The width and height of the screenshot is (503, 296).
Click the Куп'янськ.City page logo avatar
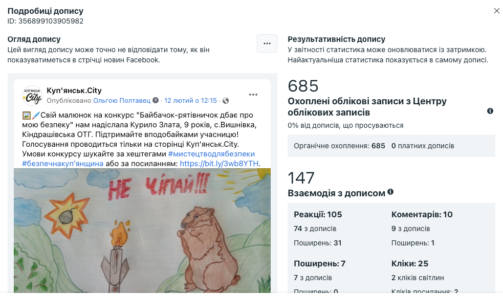(32, 96)
